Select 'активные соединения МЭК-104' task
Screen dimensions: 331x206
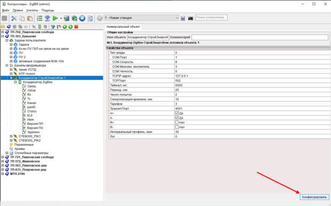(x=41, y=61)
